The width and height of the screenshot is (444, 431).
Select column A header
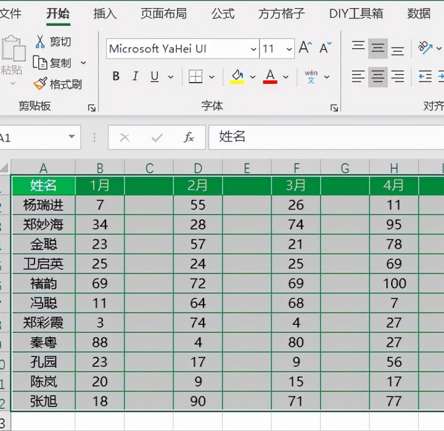[43, 168]
